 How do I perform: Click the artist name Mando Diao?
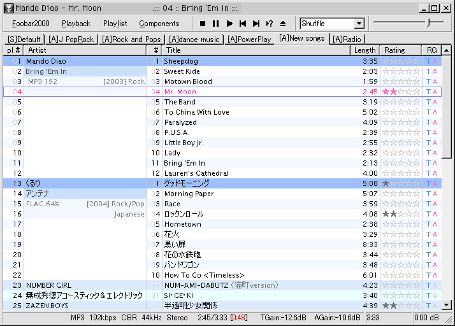tap(46, 61)
